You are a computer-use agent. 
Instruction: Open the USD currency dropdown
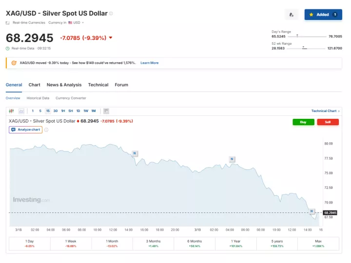point(77,22)
